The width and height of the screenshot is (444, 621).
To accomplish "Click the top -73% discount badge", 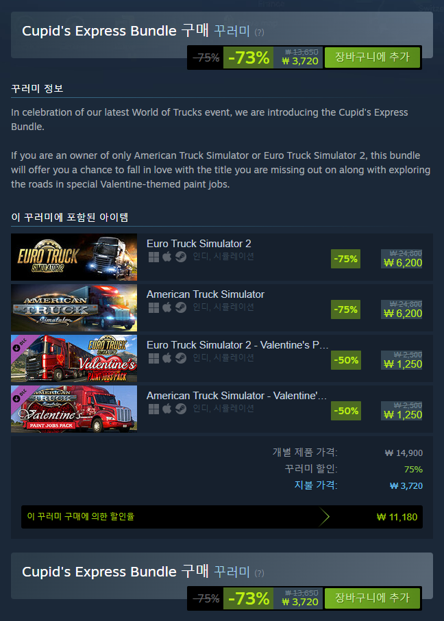I will (x=249, y=58).
